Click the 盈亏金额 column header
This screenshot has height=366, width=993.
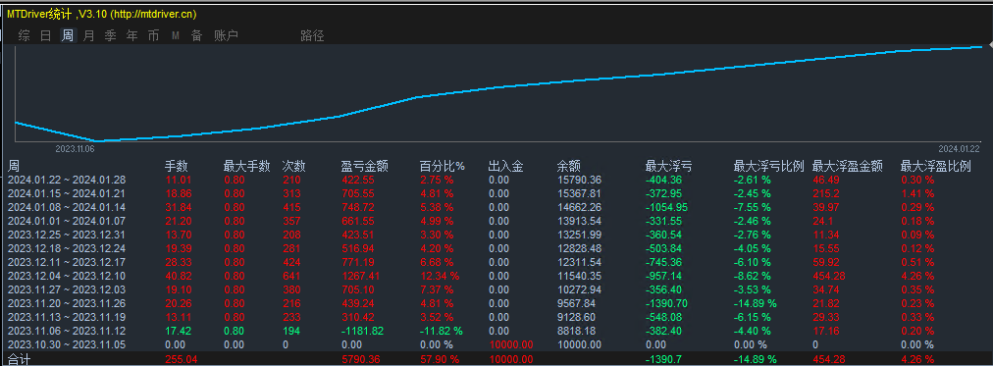tap(365, 167)
